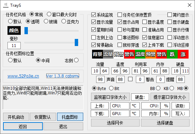
Task: Click the 流量 threshold field showing 10
Action: [96, 71]
